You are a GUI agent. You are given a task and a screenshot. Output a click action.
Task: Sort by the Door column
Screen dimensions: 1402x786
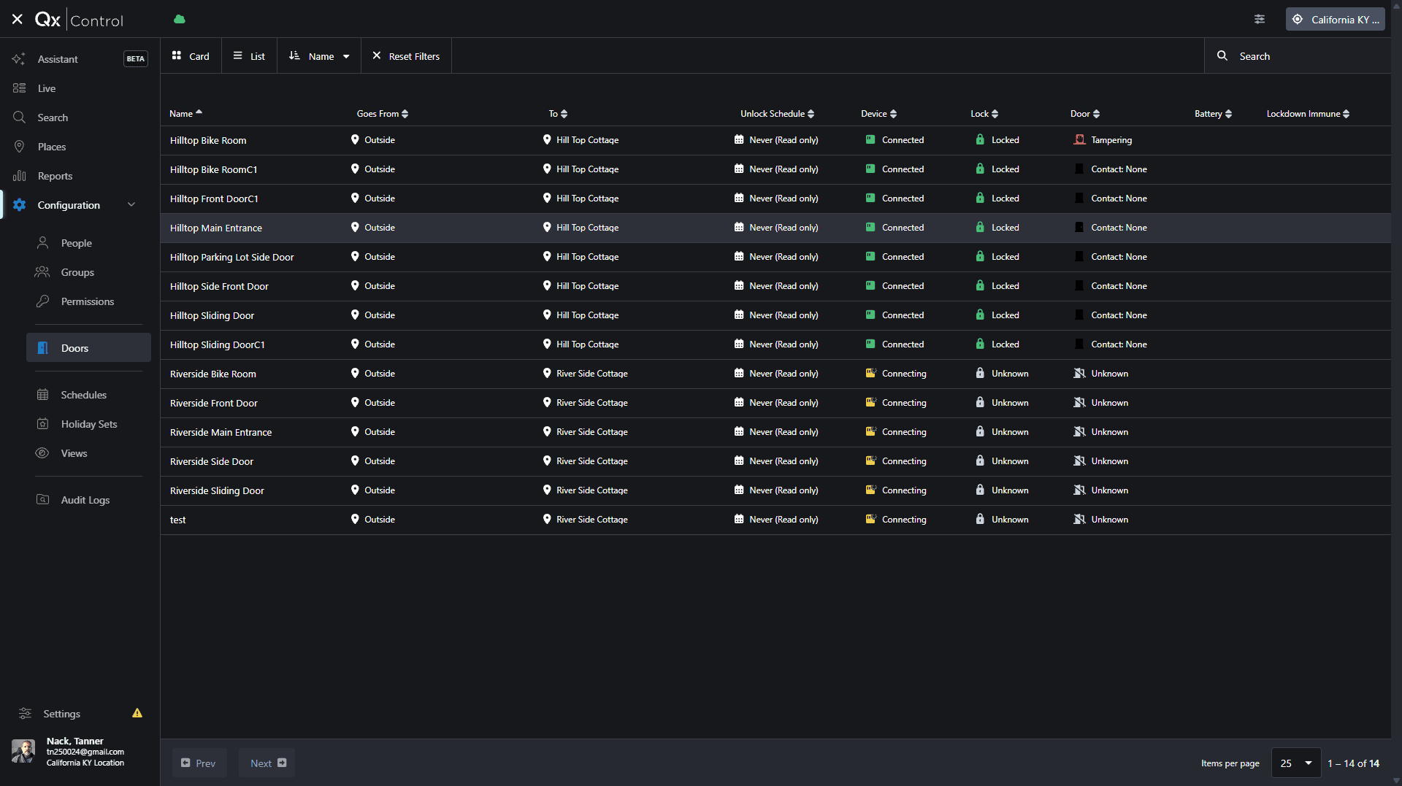tap(1085, 114)
